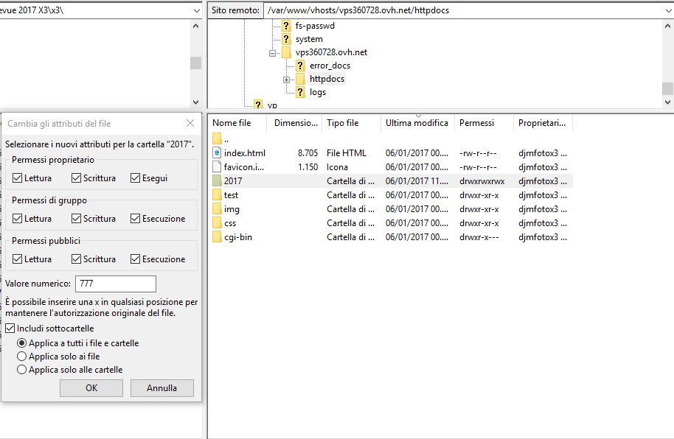Close the Cambia gli attributi del file dialog

[190, 123]
